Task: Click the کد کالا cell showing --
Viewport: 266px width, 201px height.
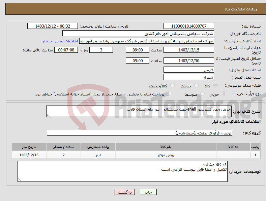Action: [233, 155]
